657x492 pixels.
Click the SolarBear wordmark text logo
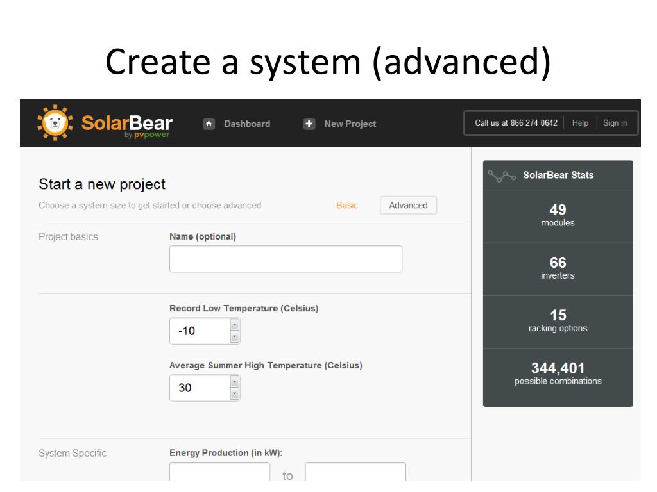point(126,122)
